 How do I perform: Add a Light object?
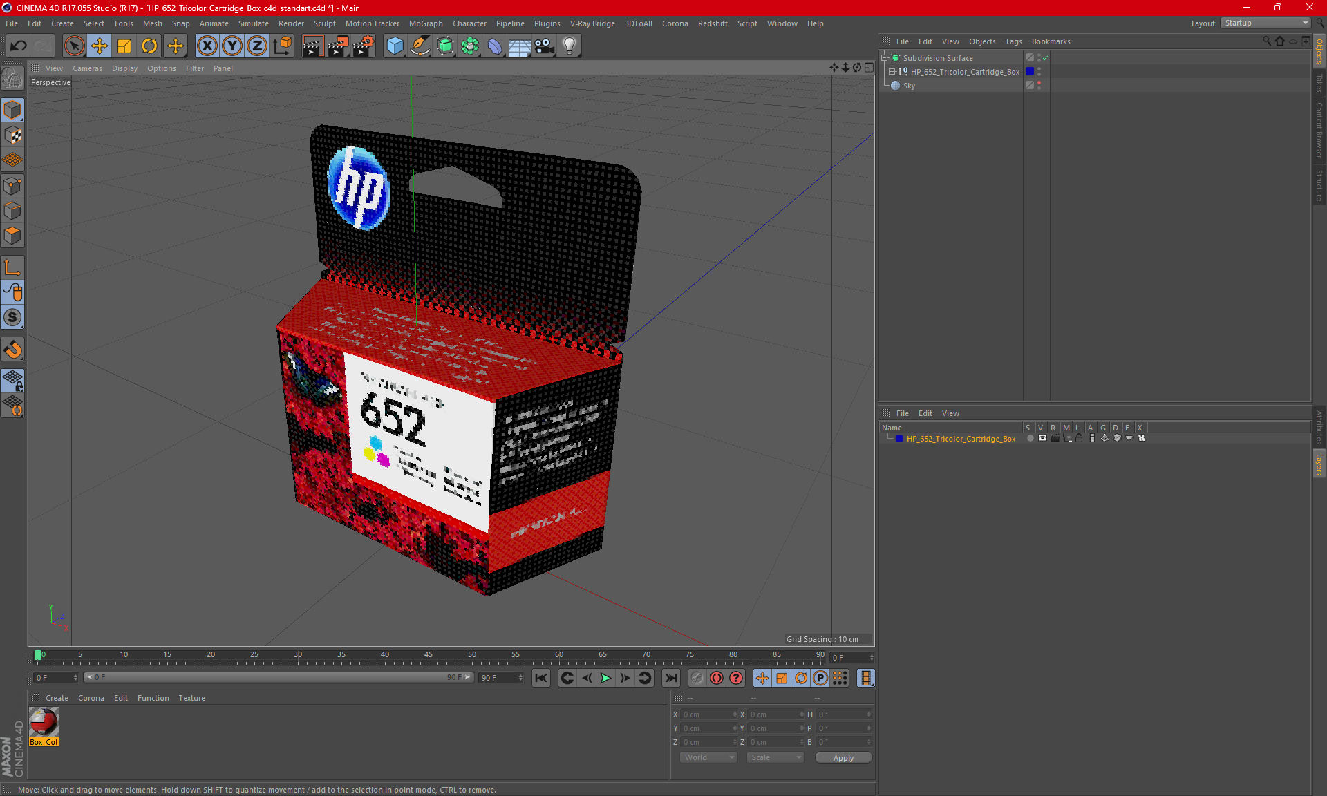click(x=570, y=46)
